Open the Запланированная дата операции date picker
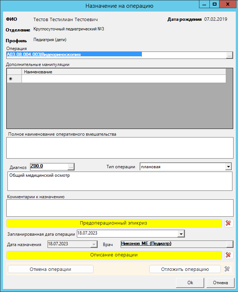The width and height of the screenshot is (238, 292). [181, 234]
